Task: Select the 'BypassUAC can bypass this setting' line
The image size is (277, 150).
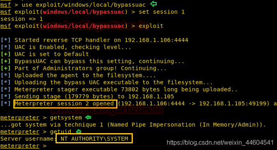Action: tap(92, 61)
